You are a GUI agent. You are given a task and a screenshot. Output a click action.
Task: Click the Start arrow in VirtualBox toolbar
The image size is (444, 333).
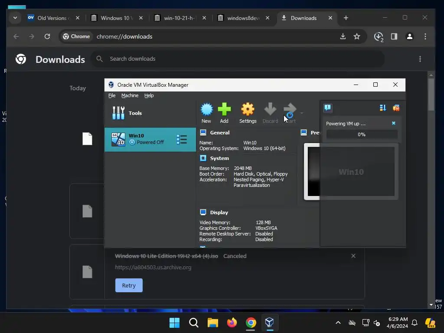tap(290, 113)
